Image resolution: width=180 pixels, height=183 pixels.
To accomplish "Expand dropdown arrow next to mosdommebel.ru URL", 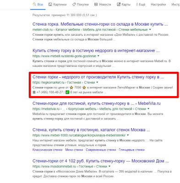I will click(109, 166).
